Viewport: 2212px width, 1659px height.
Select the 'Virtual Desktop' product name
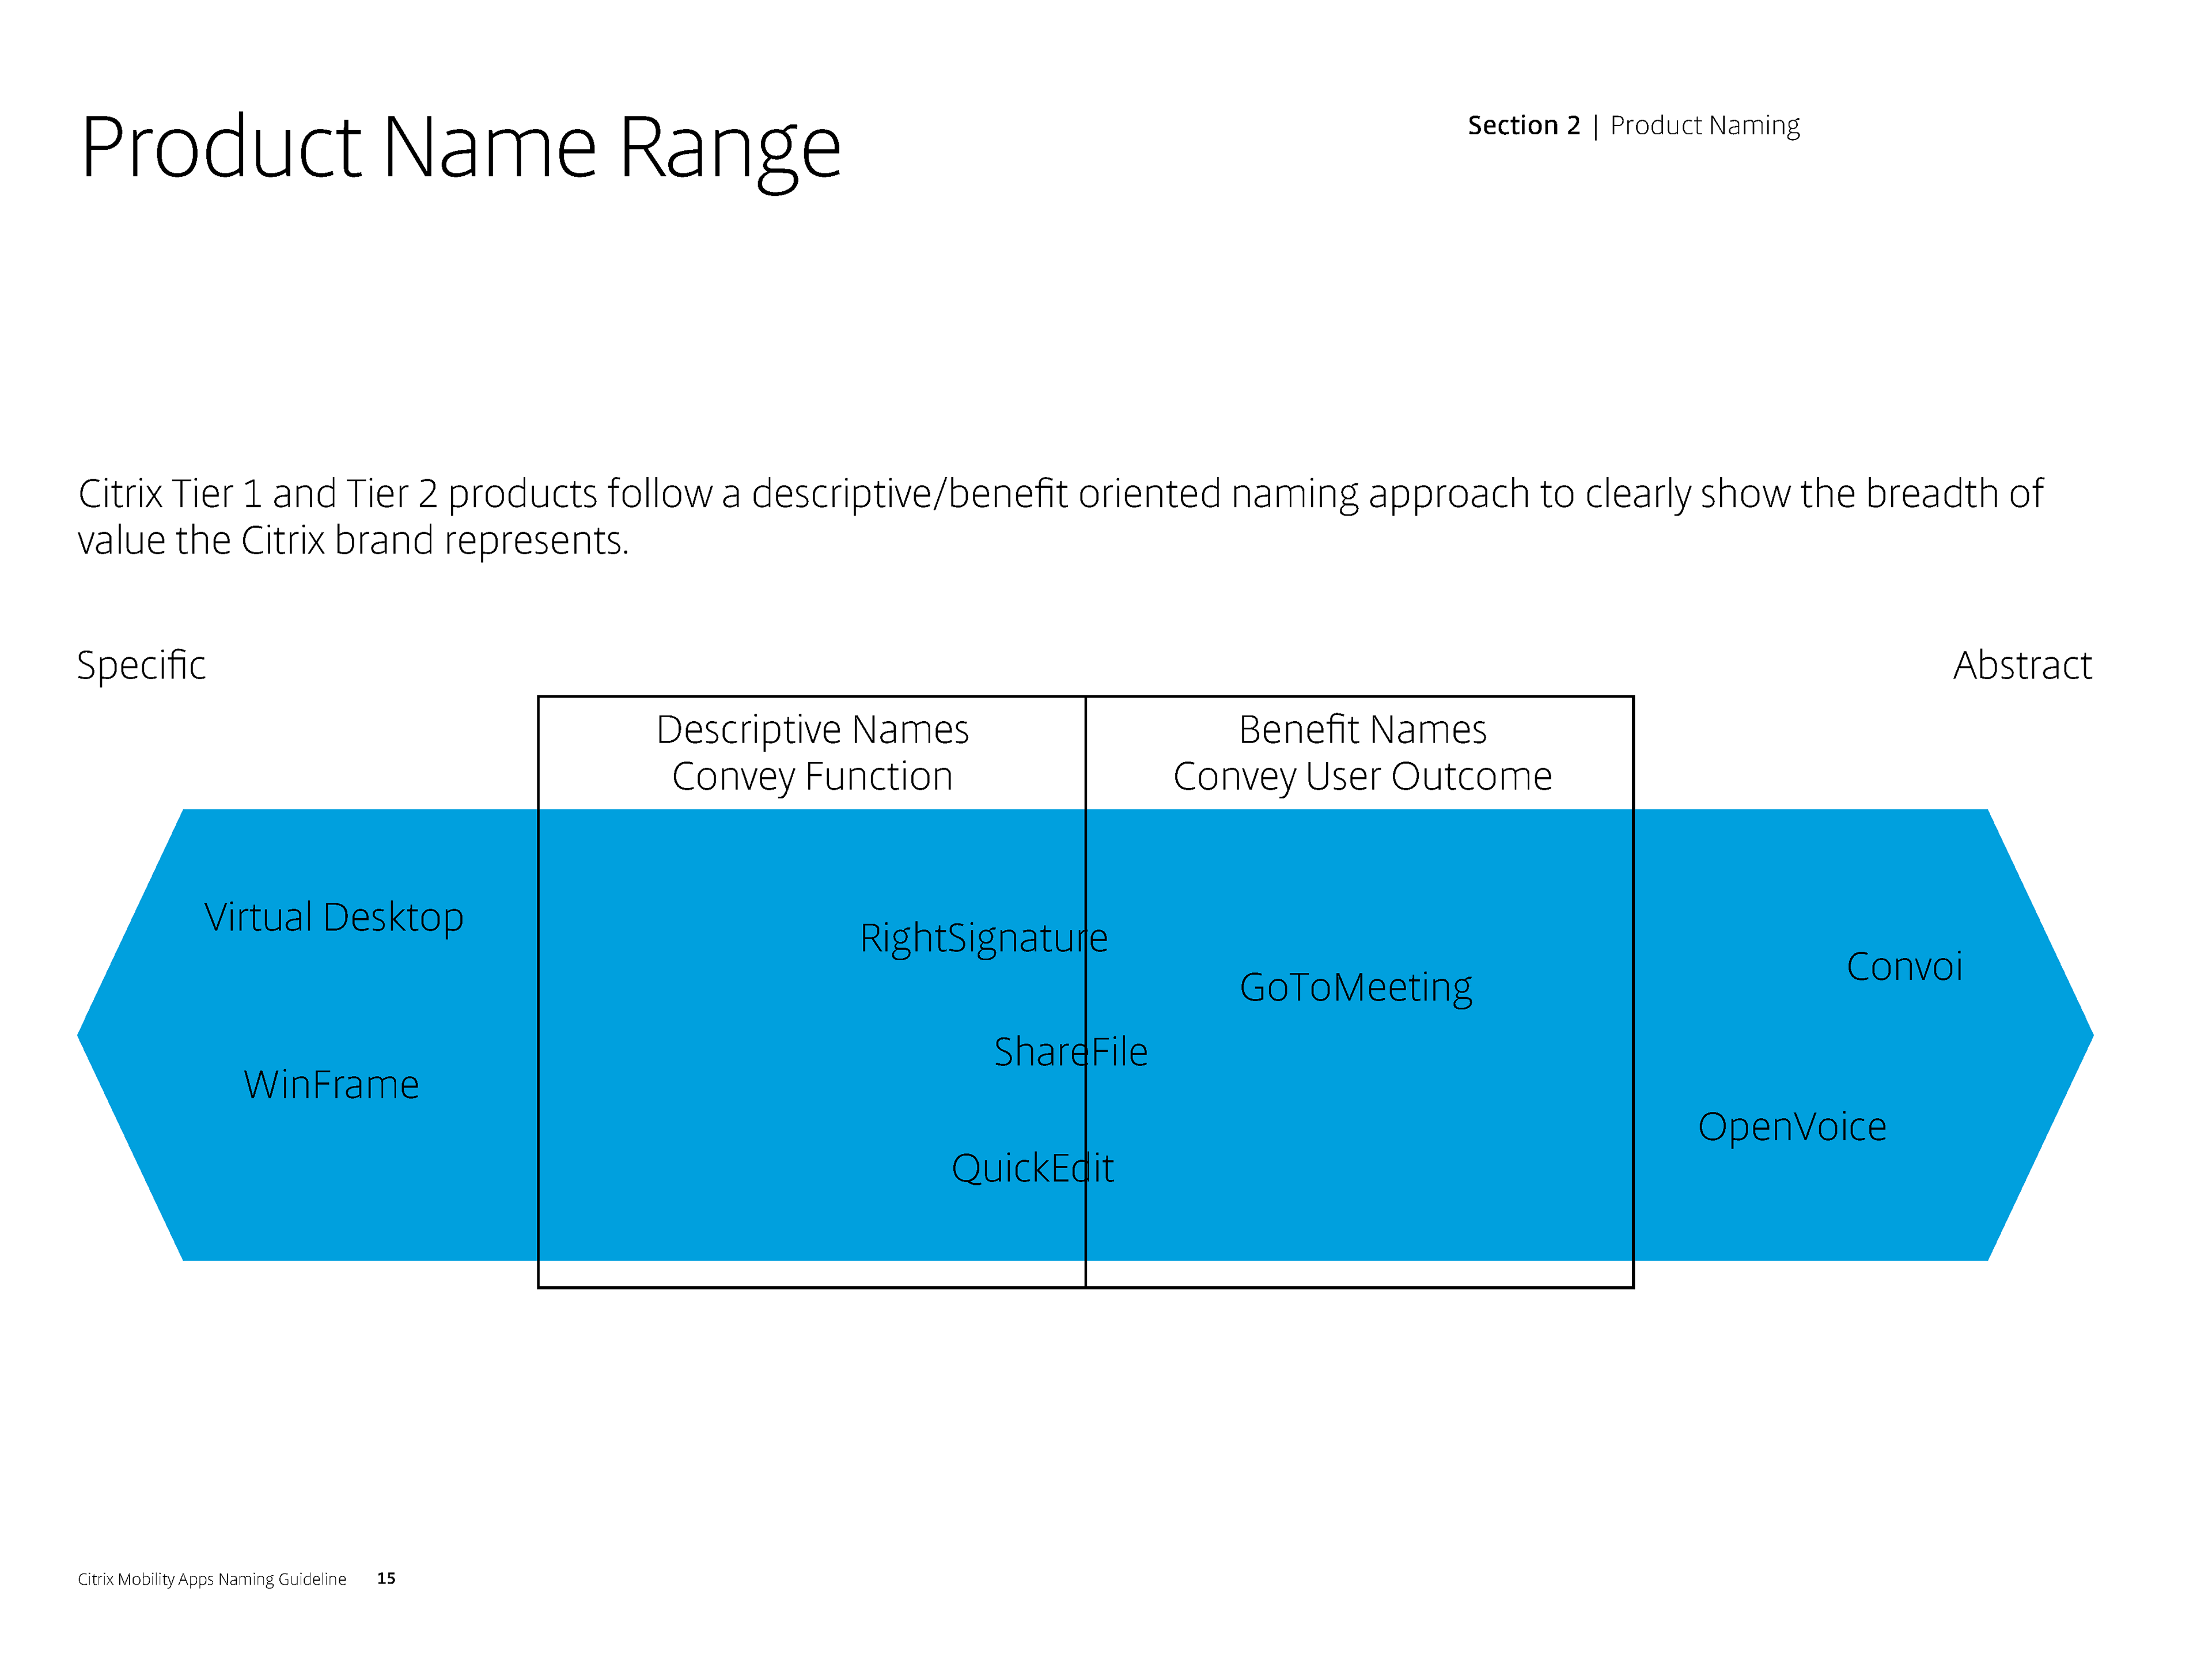tap(334, 918)
